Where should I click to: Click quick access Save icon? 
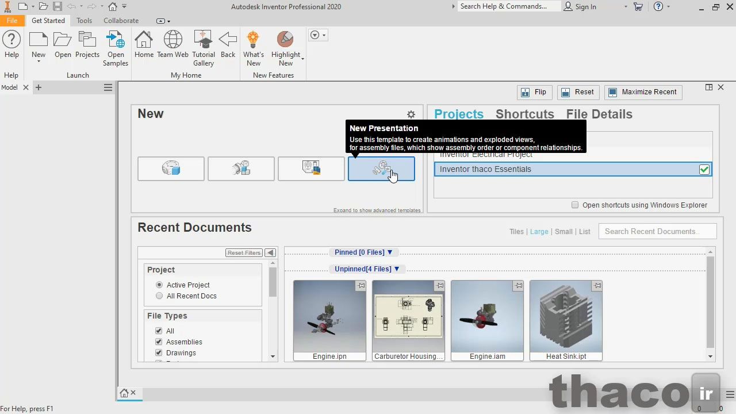pos(57,6)
